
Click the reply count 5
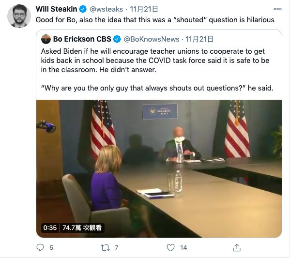click(x=51, y=247)
